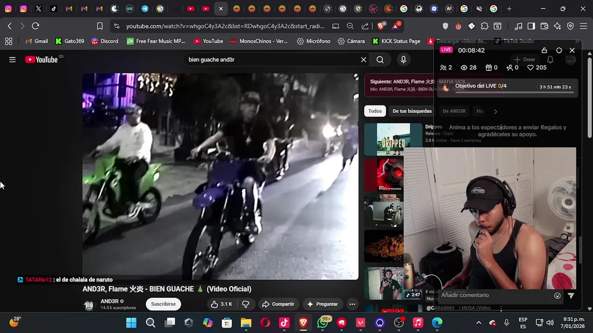Open the KICK Status Page bookmark

pyautogui.click(x=396, y=41)
